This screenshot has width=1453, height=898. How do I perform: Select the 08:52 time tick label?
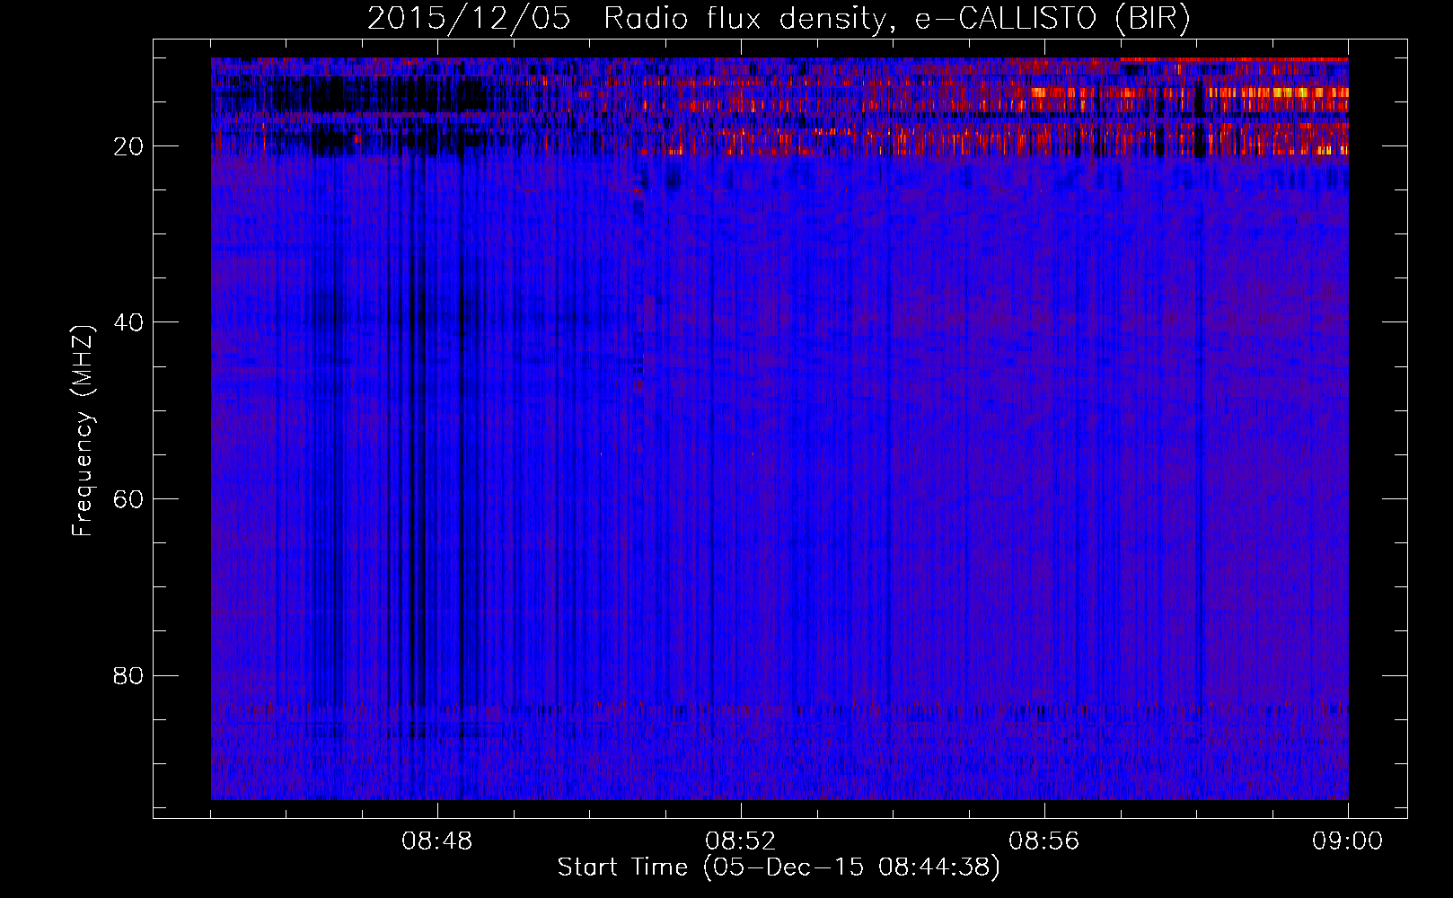(x=741, y=841)
